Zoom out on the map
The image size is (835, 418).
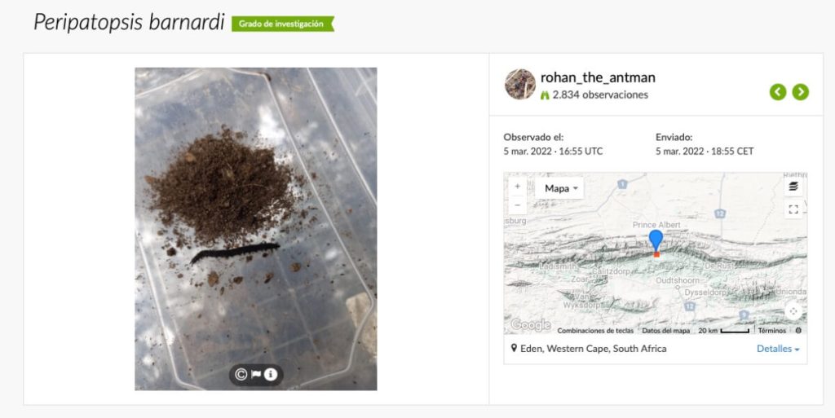(x=518, y=205)
